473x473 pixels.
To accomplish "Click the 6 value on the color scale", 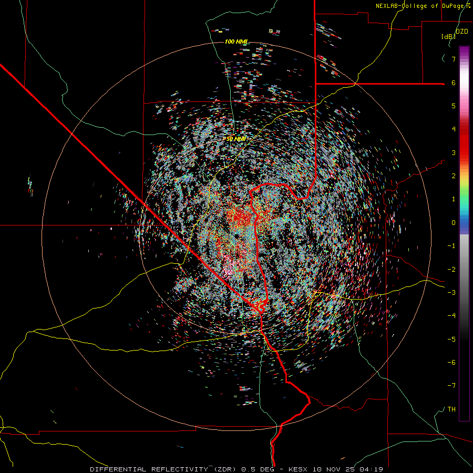I will [454, 83].
